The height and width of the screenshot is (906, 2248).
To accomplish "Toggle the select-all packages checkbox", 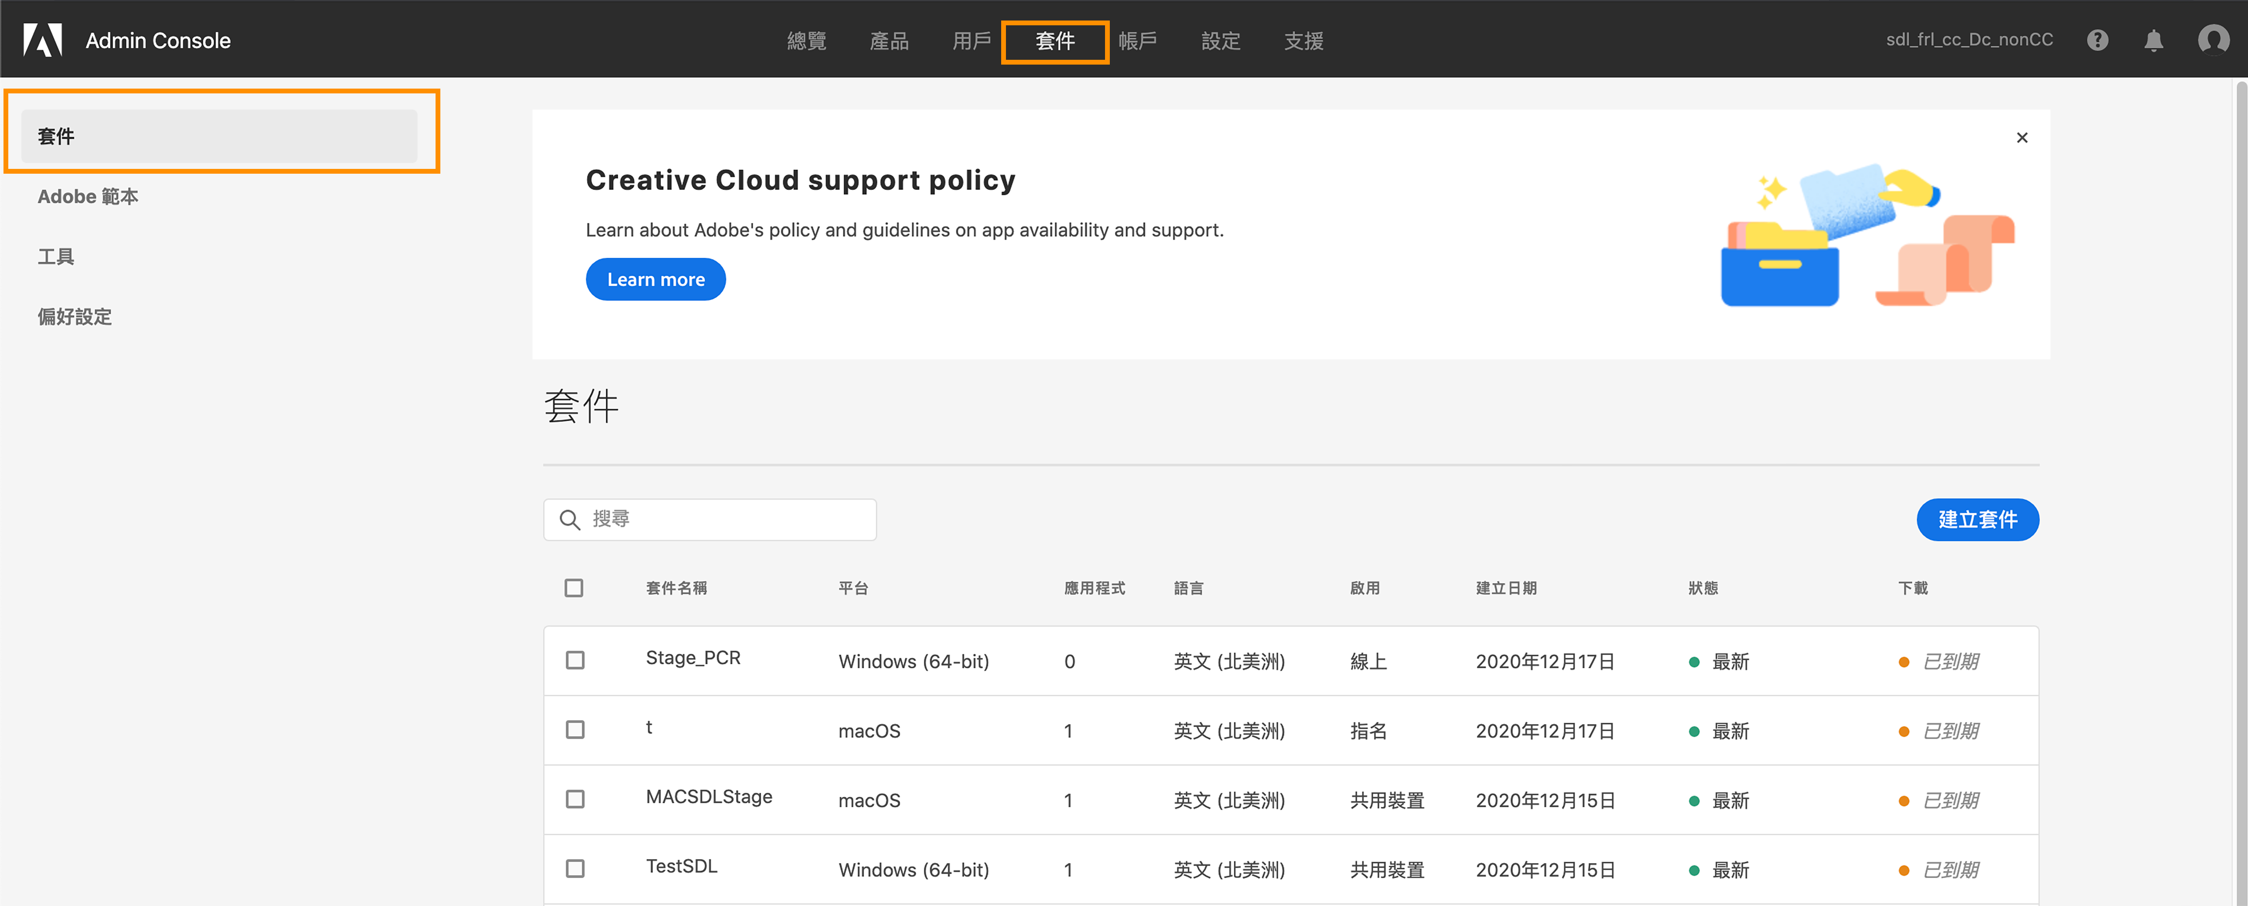I will pyautogui.click(x=573, y=587).
